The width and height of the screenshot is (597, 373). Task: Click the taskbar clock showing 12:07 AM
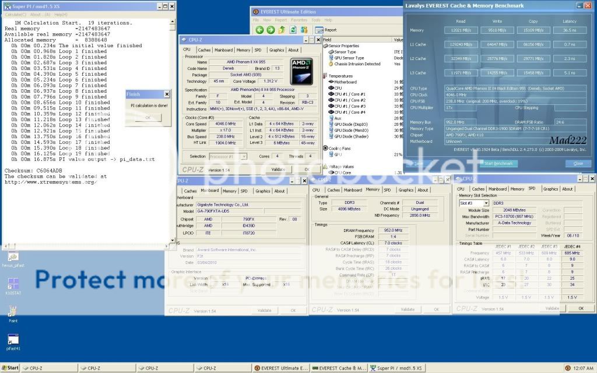pyautogui.click(x=583, y=368)
